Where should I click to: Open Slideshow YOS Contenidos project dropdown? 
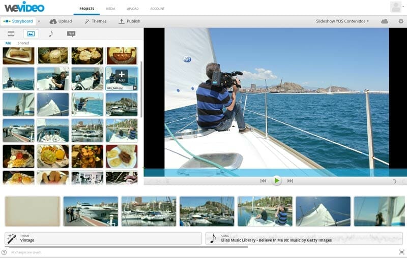click(342, 21)
